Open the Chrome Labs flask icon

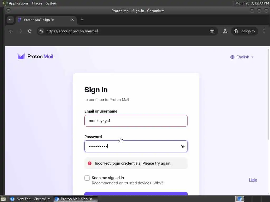(x=225, y=31)
